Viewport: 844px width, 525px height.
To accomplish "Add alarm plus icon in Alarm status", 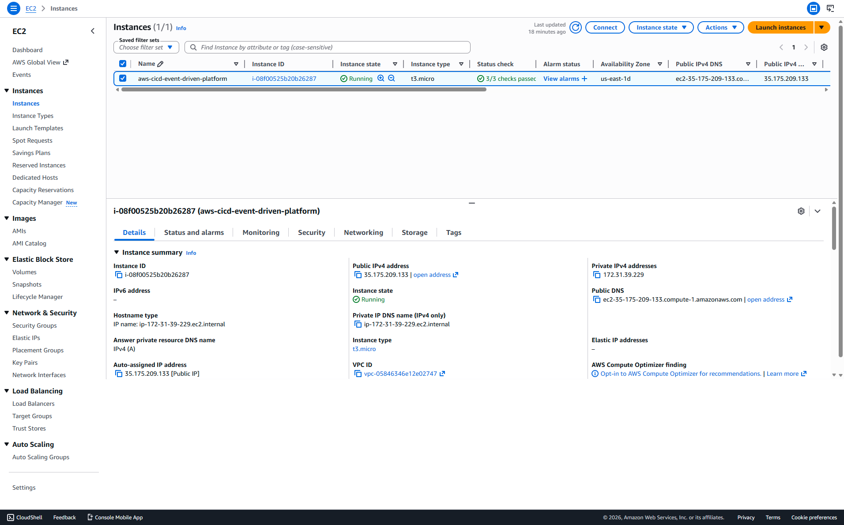I will [584, 79].
